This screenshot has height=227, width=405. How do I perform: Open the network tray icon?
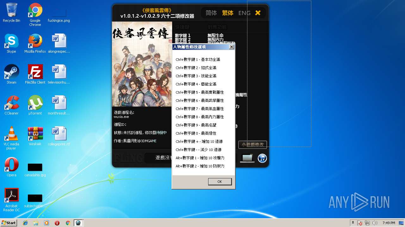(367, 223)
